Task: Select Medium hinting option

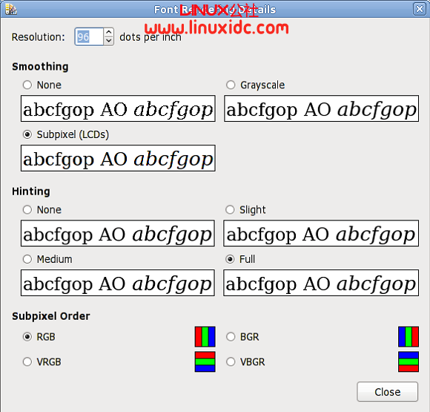Action: [27, 259]
